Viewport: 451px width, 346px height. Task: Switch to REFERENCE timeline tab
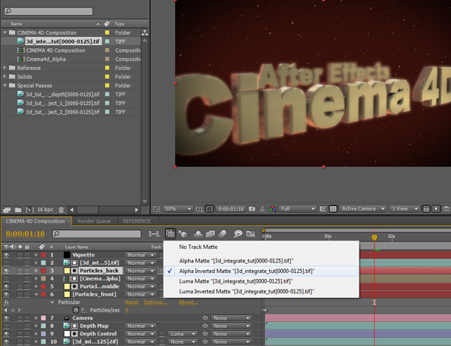click(x=137, y=221)
